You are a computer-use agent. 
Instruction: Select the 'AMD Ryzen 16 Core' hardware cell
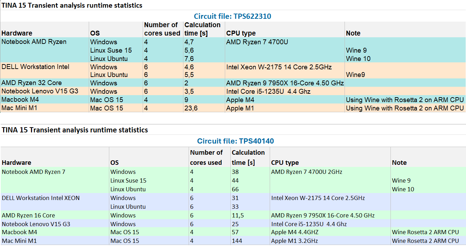click(29, 215)
